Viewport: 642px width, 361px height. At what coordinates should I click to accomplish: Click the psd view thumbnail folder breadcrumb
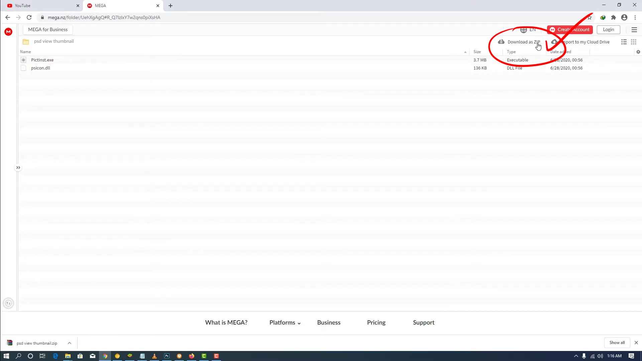[x=54, y=41]
